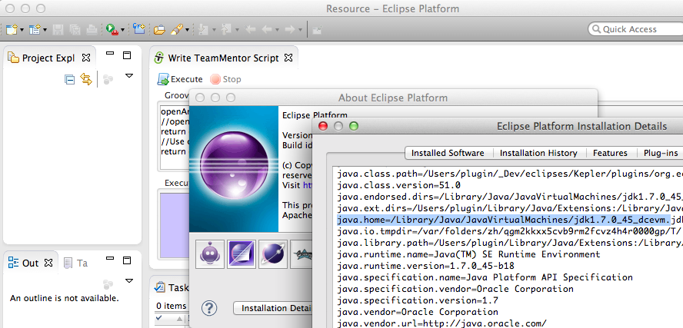
Task: Click the Installation Details button
Action: click(x=273, y=308)
